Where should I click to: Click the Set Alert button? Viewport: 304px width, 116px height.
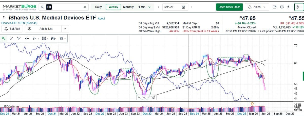pyautogui.click(x=12, y=29)
